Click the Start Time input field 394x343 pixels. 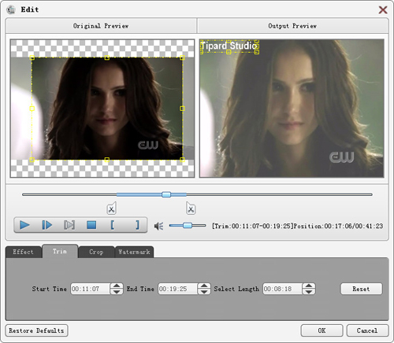tap(90, 289)
